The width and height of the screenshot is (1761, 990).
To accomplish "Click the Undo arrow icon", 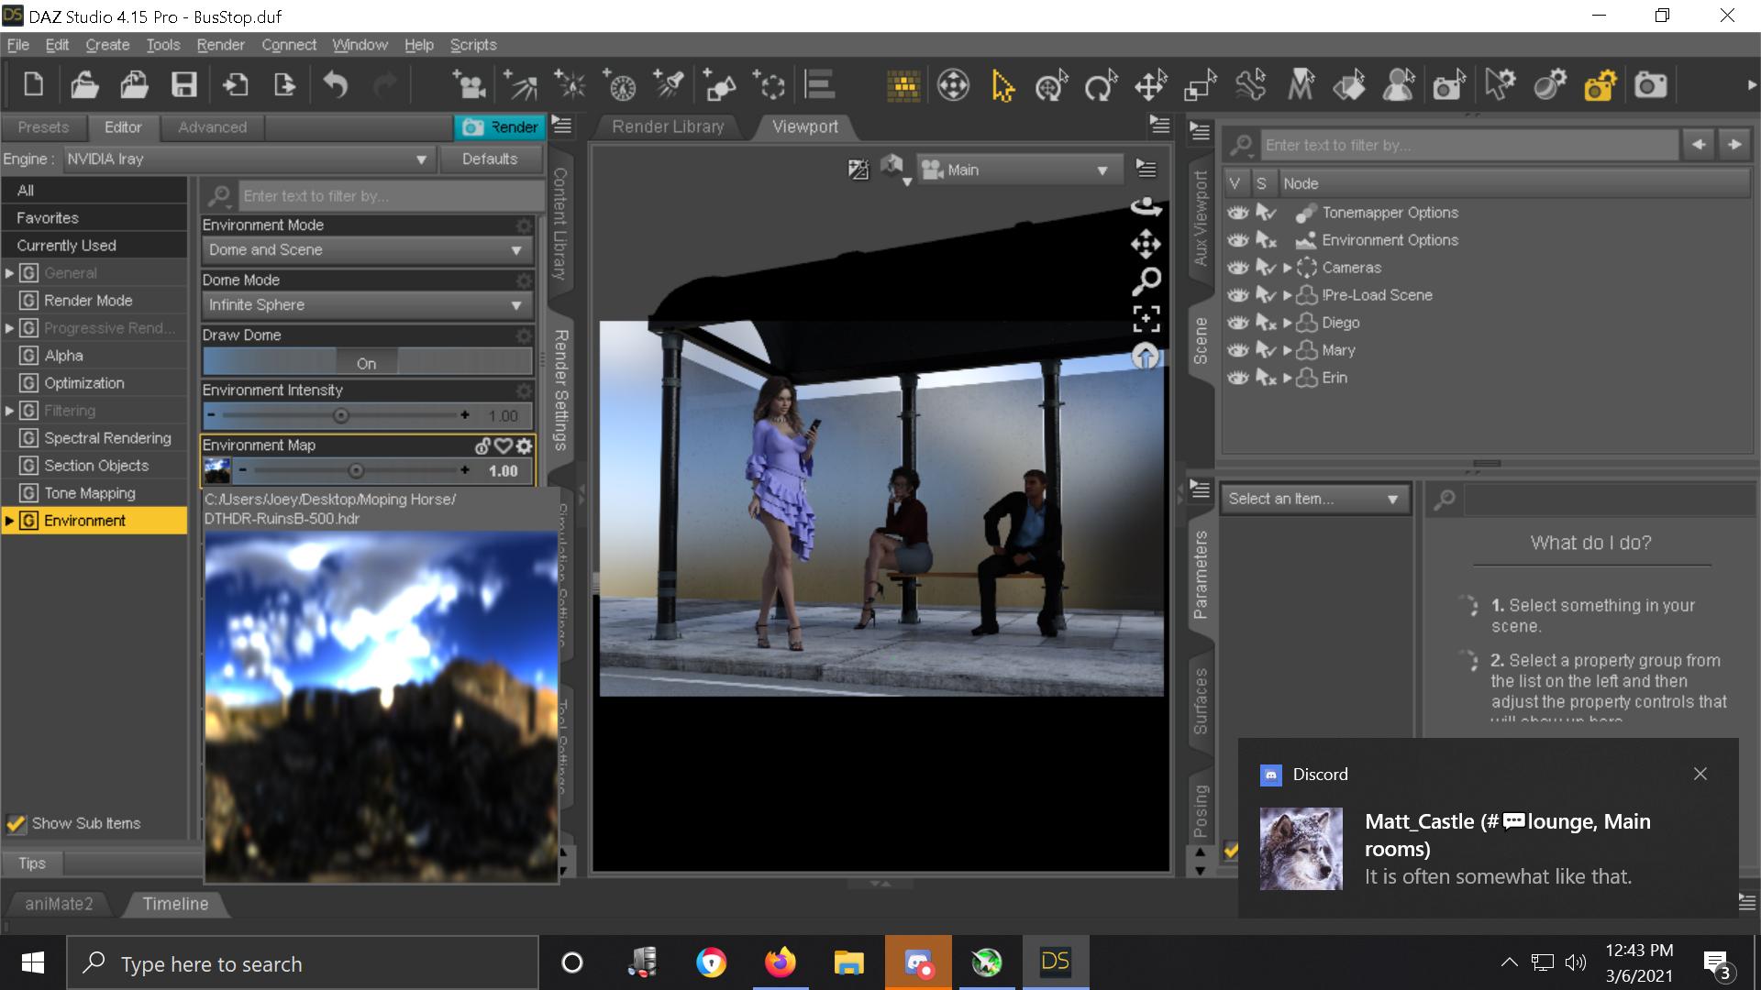I will 336,86.
